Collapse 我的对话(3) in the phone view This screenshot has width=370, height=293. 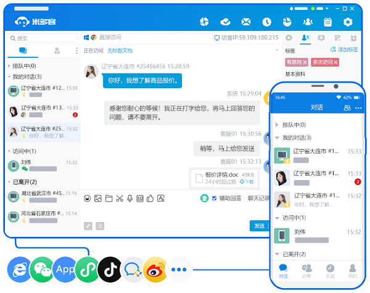pyautogui.click(x=277, y=138)
